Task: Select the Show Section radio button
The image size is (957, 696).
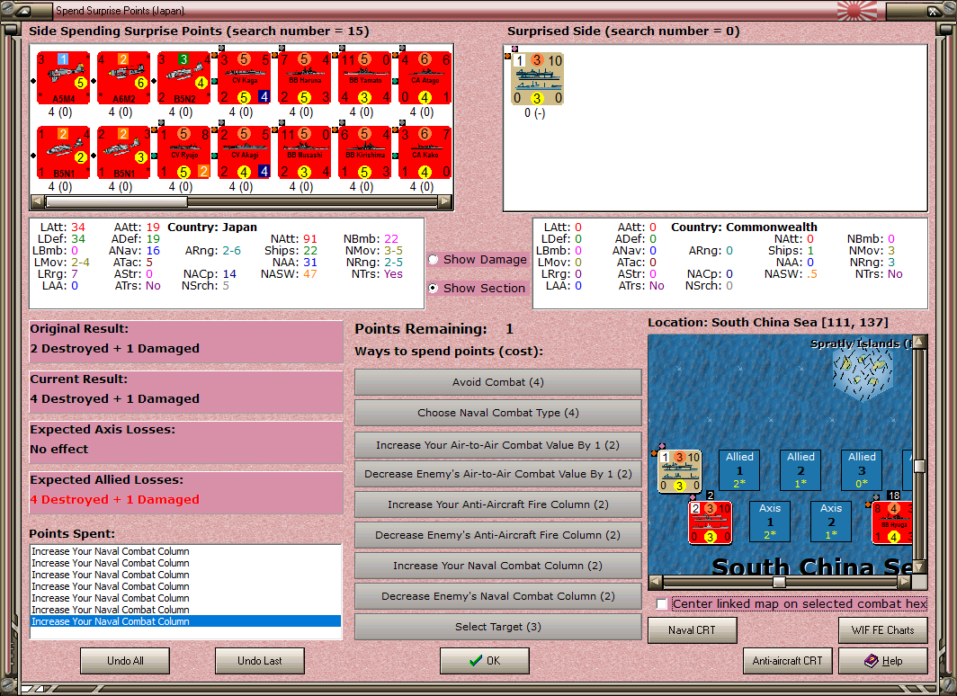Action: 434,288
